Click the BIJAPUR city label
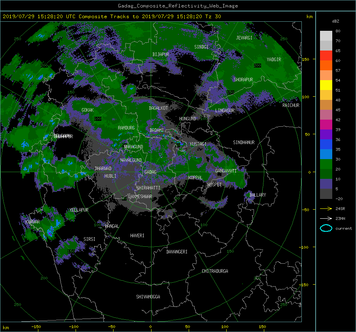This screenshot has width=356, height=332. click(161, 54)
